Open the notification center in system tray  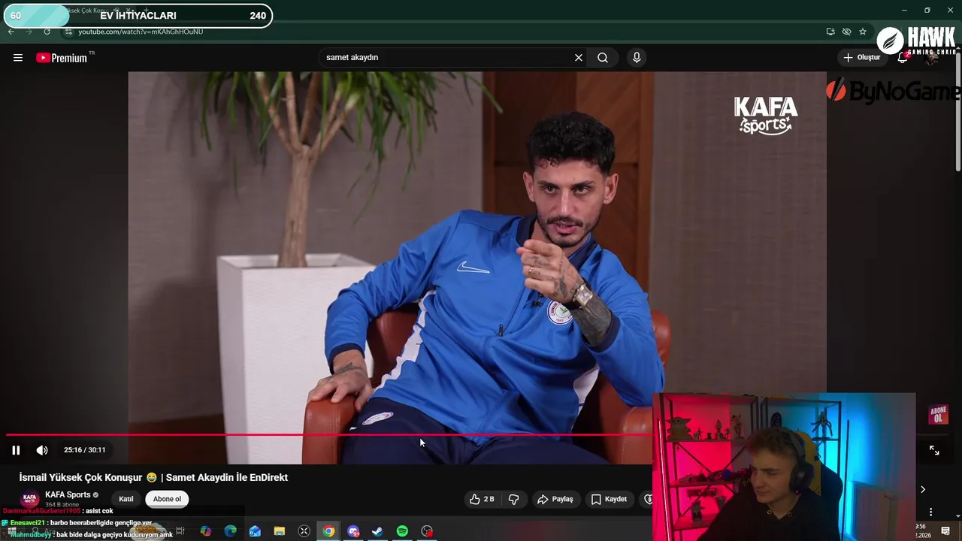(x=945, y=531)
